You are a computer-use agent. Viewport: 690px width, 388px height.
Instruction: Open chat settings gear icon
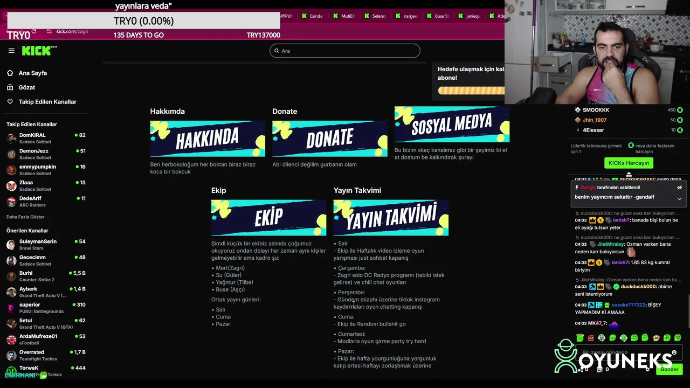click(x=647, y=370)
